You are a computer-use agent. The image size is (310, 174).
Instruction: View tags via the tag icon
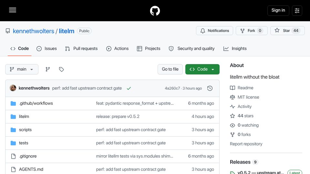(x=61, y=69)
